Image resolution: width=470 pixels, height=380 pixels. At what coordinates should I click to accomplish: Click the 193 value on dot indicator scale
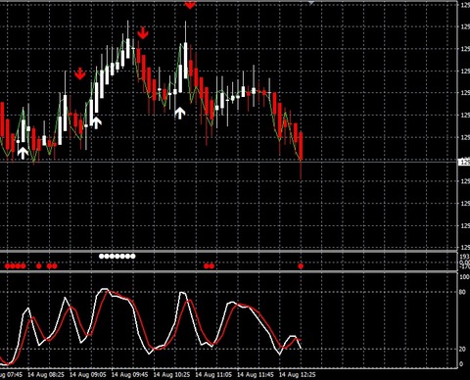tap(464, 257)
